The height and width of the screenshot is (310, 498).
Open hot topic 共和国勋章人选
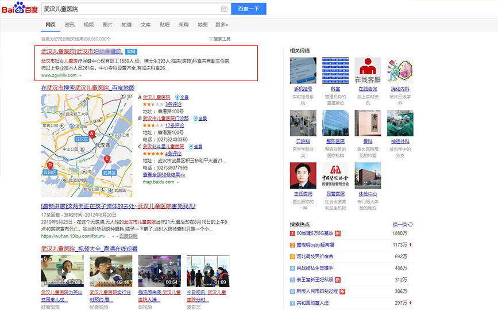coord(312,303)
